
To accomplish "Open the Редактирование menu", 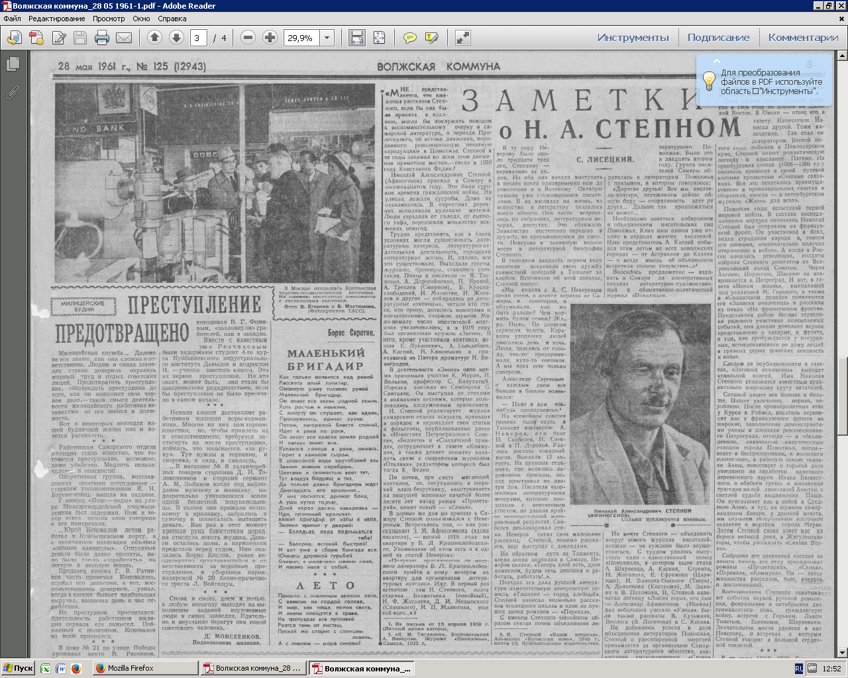I will point(56,19).
